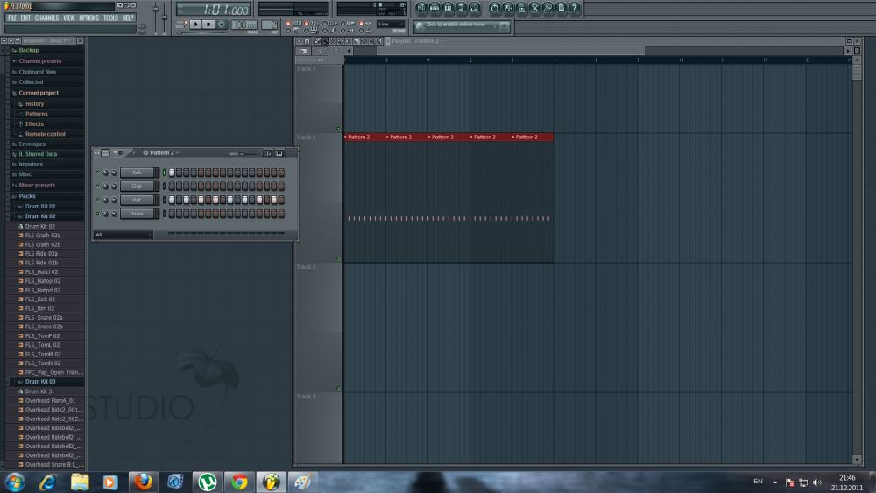Open the Step Sequencer shortcut icon
The image size is (876, 493).
pyautogui.click(x=434, y=9)
